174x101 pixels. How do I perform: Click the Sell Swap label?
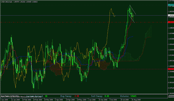tap(97, 96)
